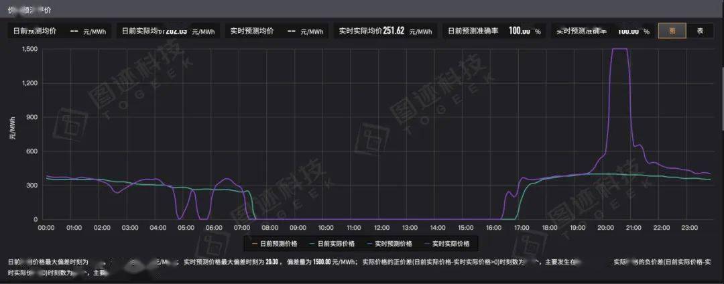
Task: Click the 12:00 label on the time axis
Action: coord(381,228)
